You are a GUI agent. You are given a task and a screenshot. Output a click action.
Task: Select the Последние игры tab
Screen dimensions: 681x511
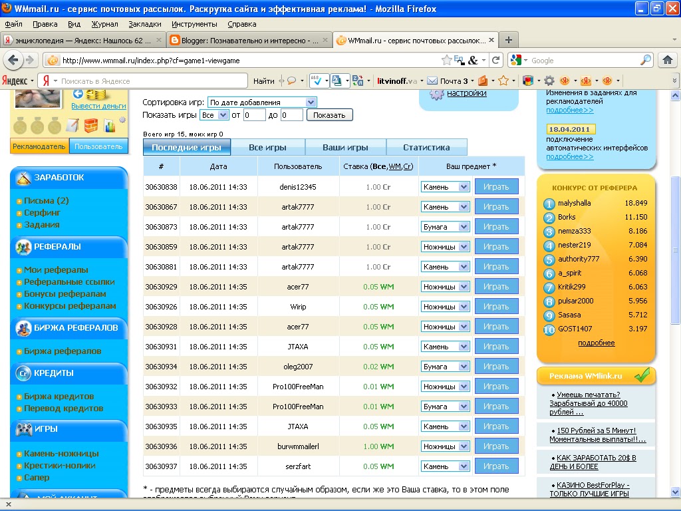point(186,147)
